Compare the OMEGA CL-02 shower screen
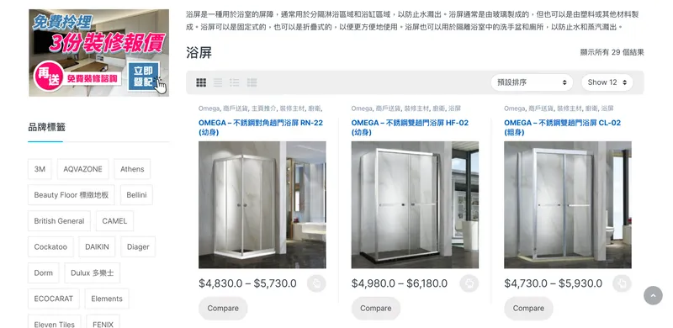Viewport: 673px width, 328px height. point(529,309)
